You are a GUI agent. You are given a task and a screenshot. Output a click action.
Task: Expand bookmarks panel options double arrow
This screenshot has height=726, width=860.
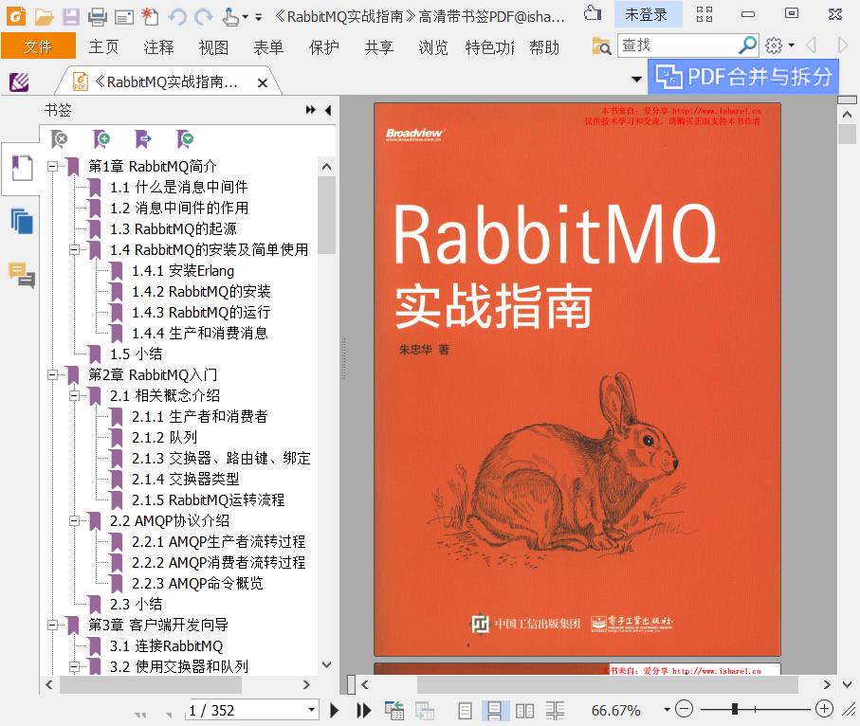pos(310,110)
